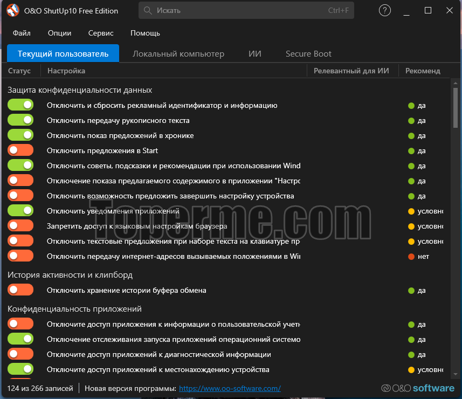Screen dimensions: 462x399
Task: Click green dot beside clipboard history row
Action: pyautogui.click(x=411, y=290)
